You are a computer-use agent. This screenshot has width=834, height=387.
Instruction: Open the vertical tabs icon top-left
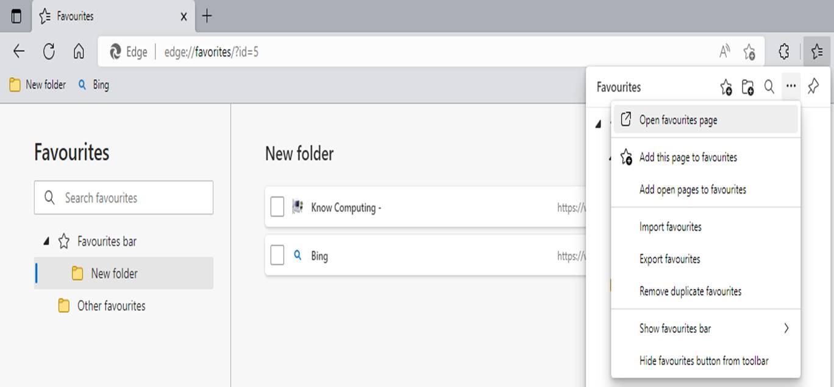[16, 16]
